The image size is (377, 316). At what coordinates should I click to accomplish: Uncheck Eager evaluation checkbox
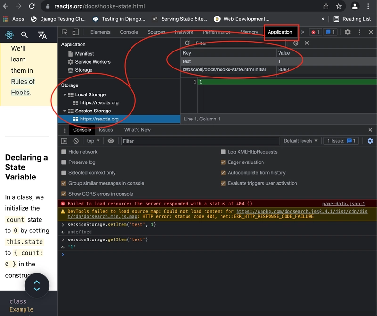[x=223, y=162]
